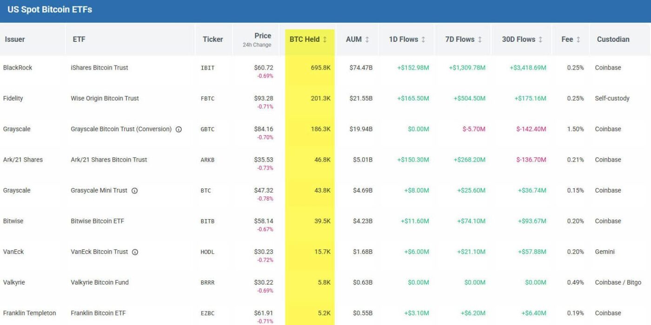The image size is (651, 325).
Task: Click Franklin Templeton issuer name
Action: (29, 313)
